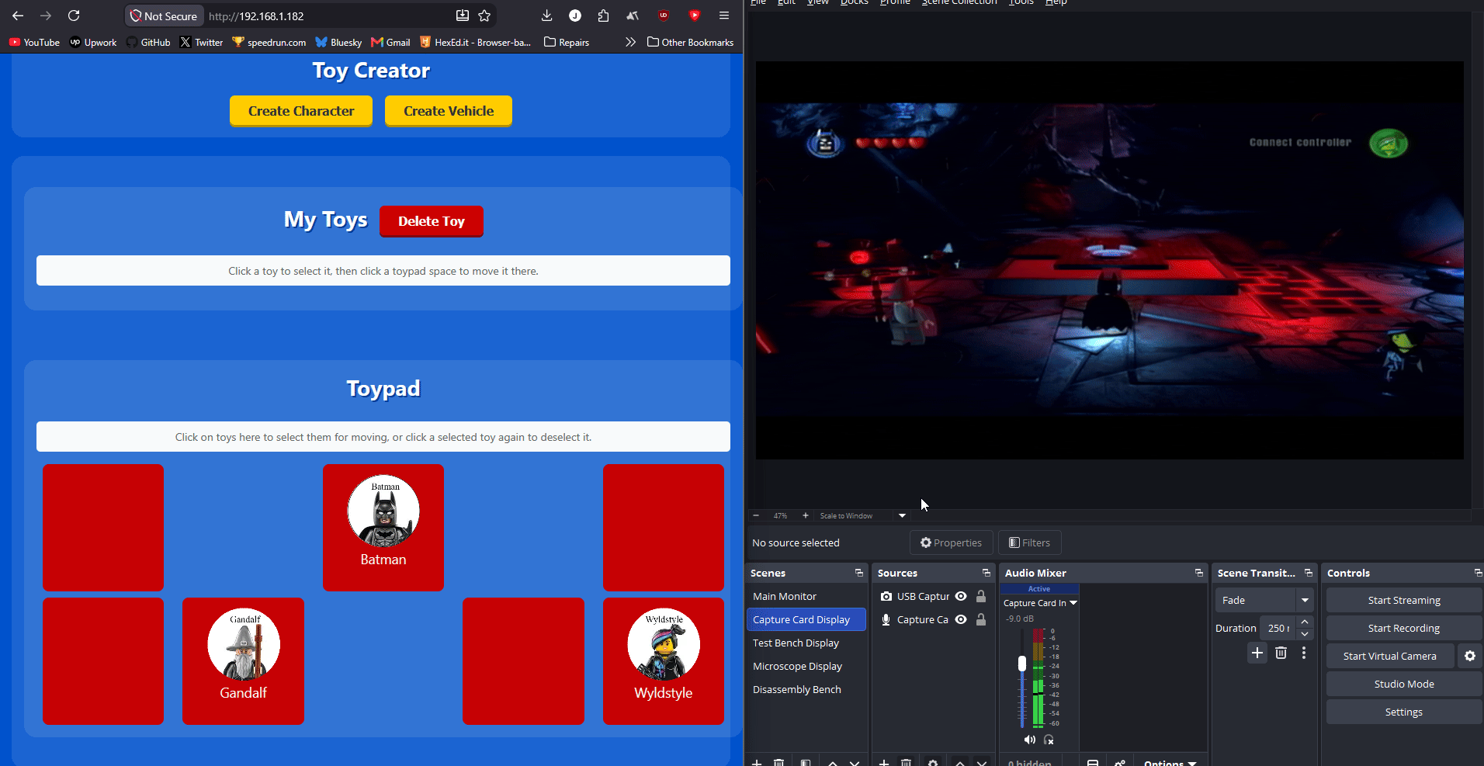Expand the Capture Card In mixer dropdown arrow
Viewport: 1484px width, 766px height.
click(x=1073, y=603)
